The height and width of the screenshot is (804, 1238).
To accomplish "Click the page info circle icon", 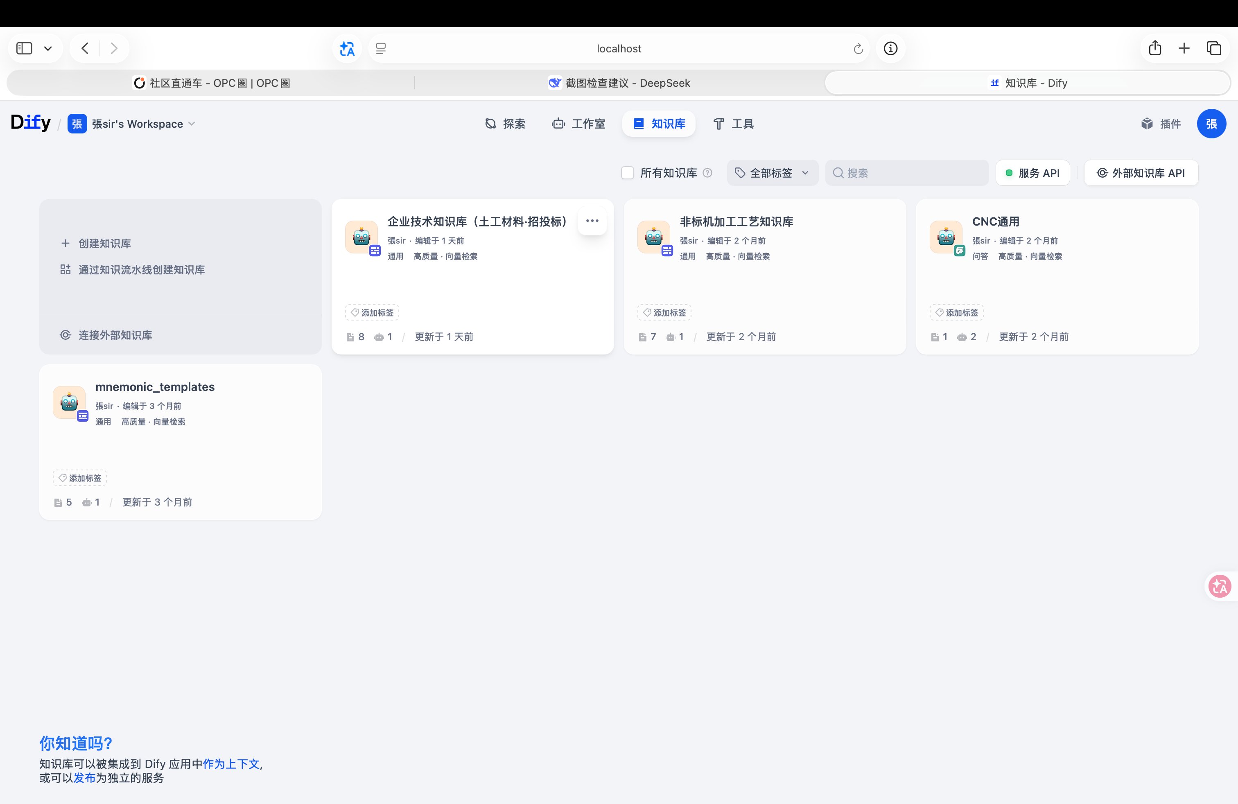I will (890, 48).
